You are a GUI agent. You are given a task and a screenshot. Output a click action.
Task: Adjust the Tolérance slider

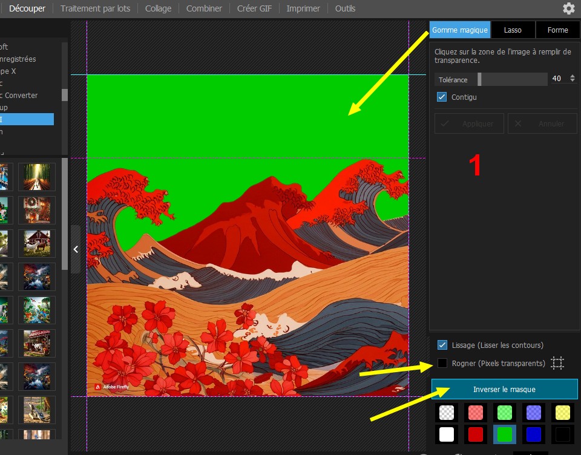click(479, 79)
